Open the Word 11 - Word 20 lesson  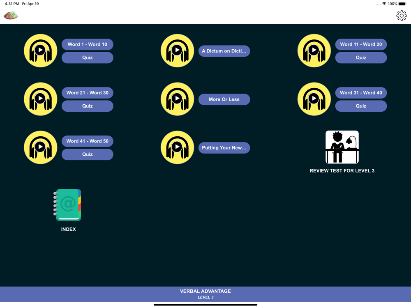click(361, 44)
